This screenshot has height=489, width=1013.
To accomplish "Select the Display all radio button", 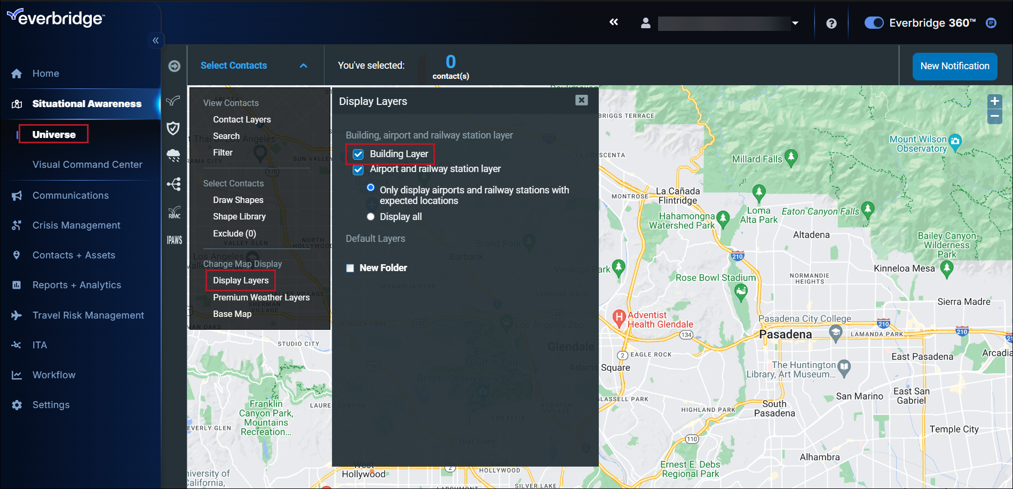I will tap(370, 217).
